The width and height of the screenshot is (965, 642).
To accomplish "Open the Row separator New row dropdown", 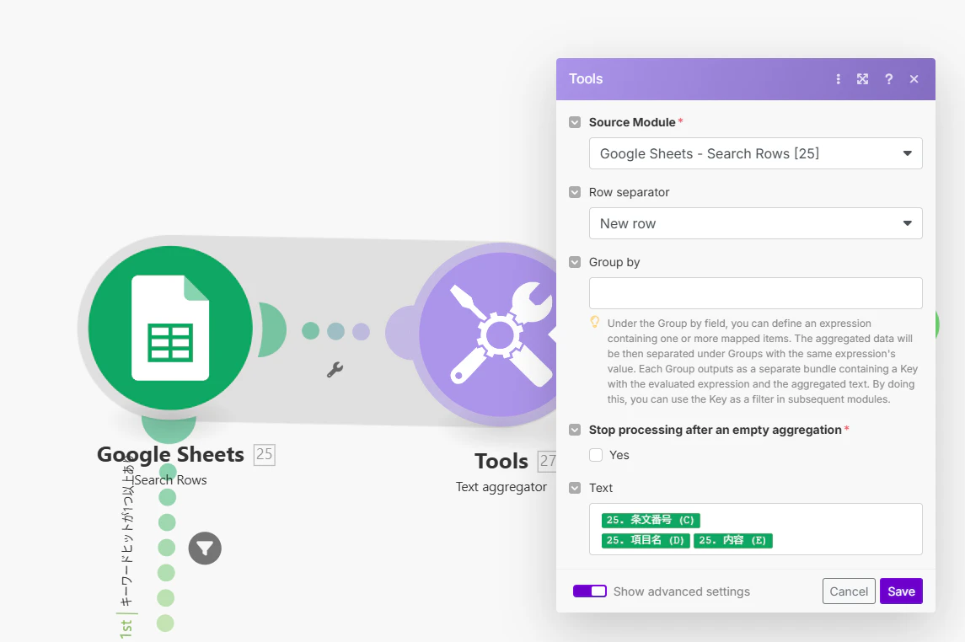I will coord(756,223).
